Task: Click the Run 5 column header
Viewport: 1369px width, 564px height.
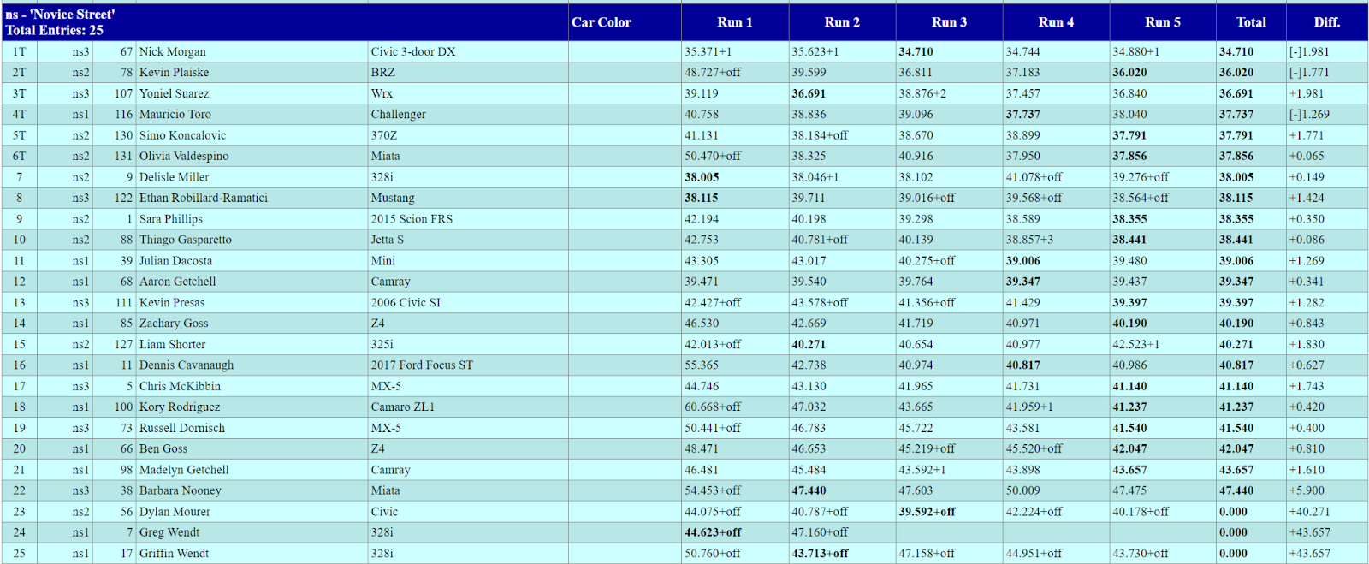Action: pyautogui.click(x=1163, y=23)
